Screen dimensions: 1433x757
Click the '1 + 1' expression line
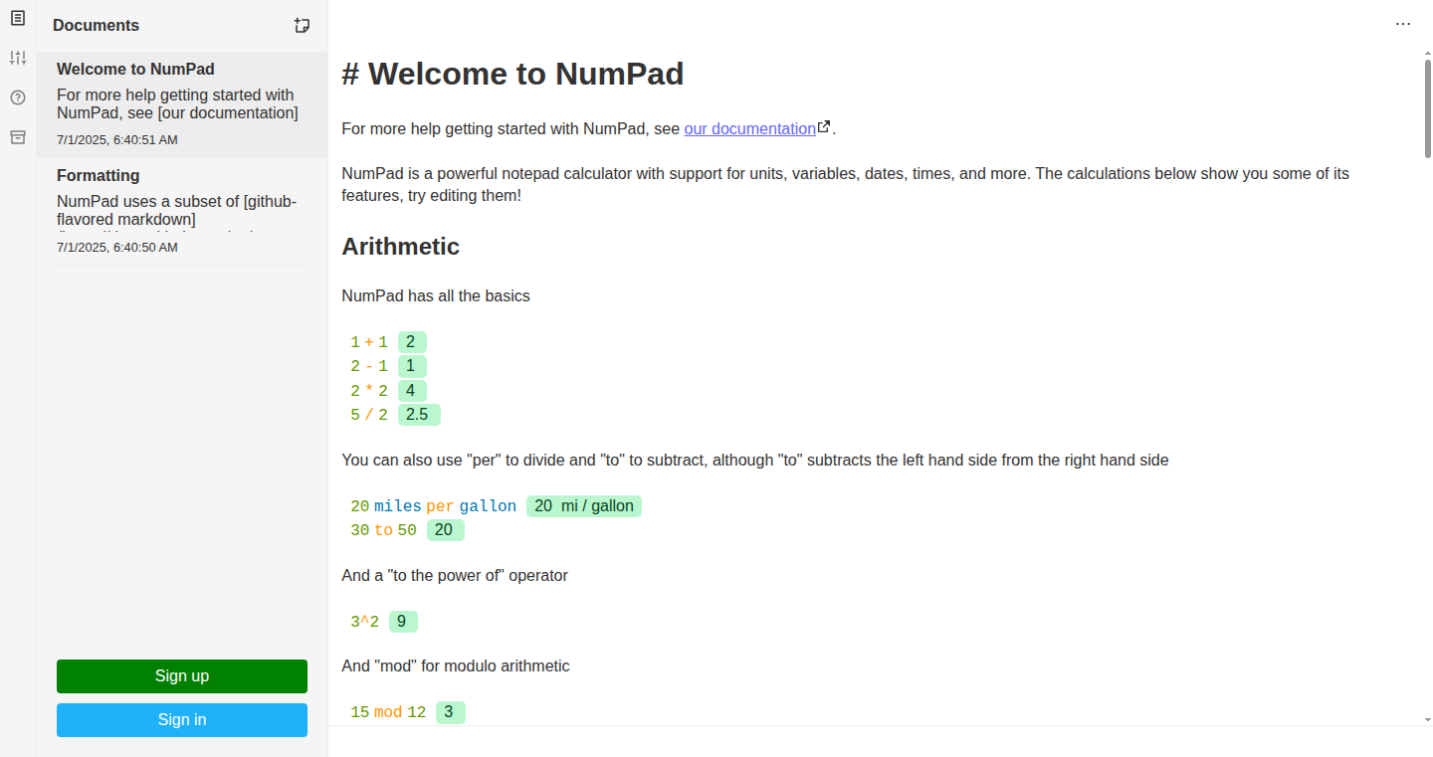click(369, 342)
